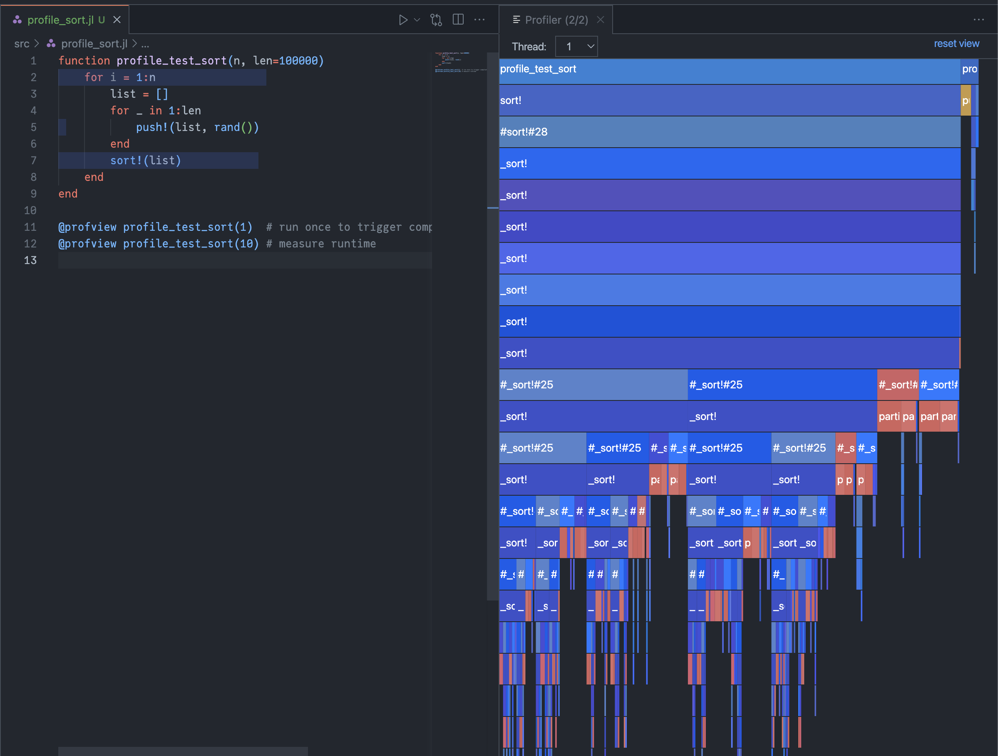Screen dimensions: 998x756
Task: Open source control changes icon
Action: pyautogui.click(x=436, y=20)
